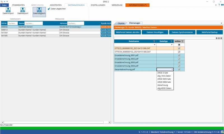
Task: Toggle online for Einzelabrechnung_0001.pdf
Action: click(179, 55)
